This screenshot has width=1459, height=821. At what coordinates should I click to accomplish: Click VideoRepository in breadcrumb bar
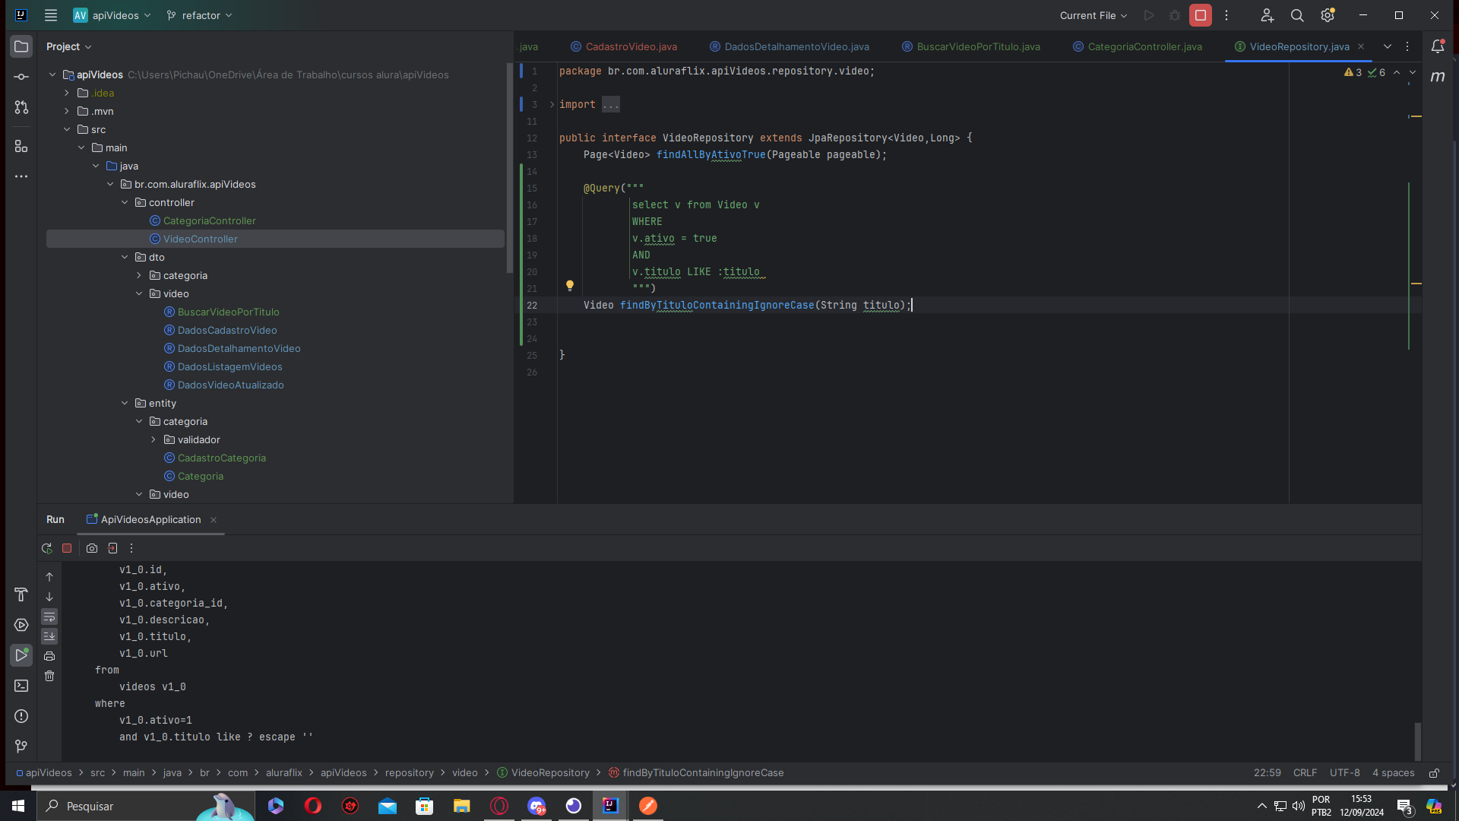tap(550, 773)
